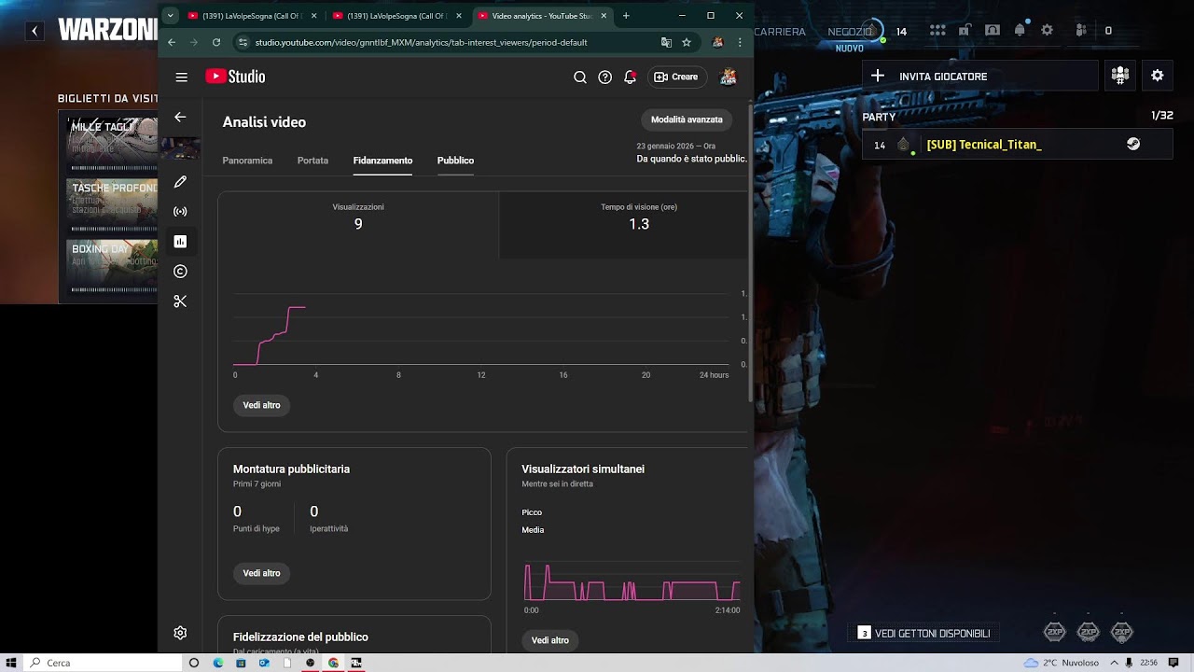1194x672 pixels.
Task: Open the channel account avatar in Studio
Action: tap(729, 77)
